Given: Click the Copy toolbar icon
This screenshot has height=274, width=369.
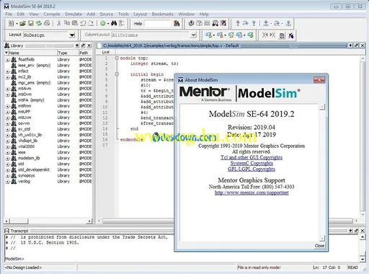Looking at the screenshot, I should [x=67, y=23].
